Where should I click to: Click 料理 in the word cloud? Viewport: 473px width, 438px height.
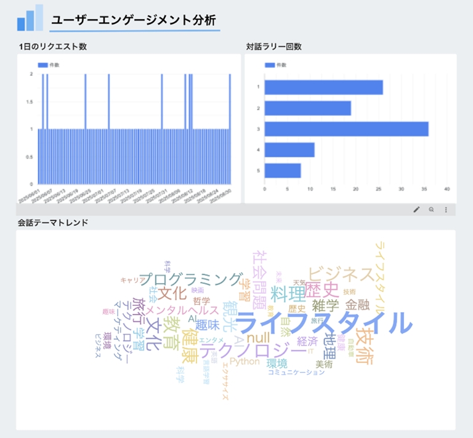288,294
